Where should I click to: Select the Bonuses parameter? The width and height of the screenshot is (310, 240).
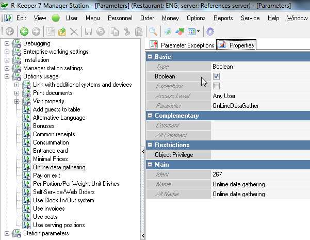tap(44, 126)
